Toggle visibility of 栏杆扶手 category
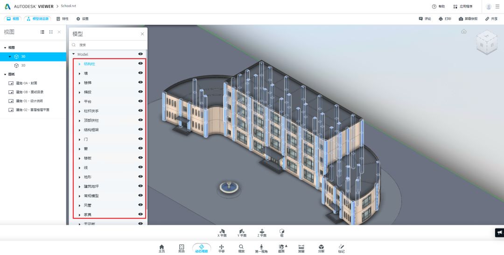Image resolution: width=504 pixels, height=255 pixels. pyautogui.click(x=140, y=111)
